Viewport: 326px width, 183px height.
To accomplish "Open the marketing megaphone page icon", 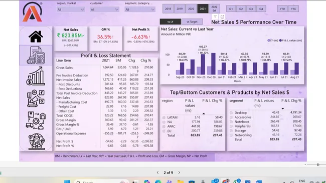I will (x=36, y=98).
